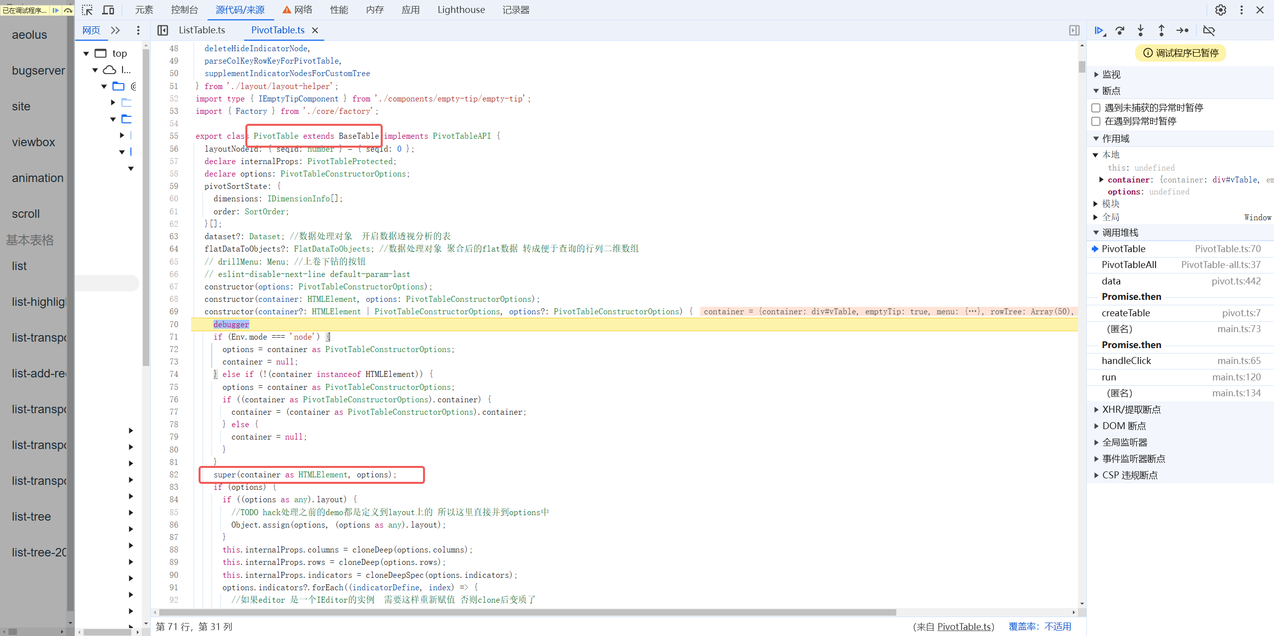
Task: Switch to the 控制台 console tab
Action: tap(184, 10)
